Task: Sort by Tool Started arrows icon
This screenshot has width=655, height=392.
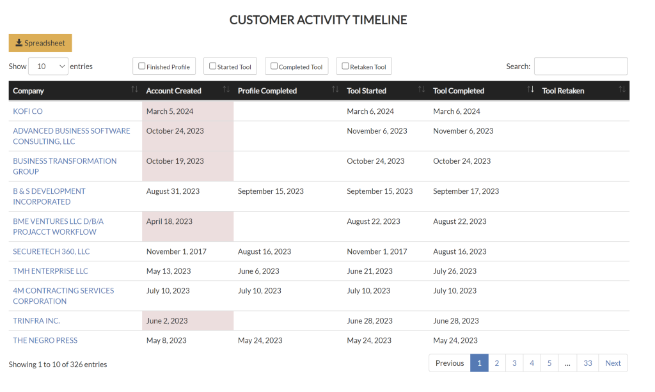Action: pyautogui.click(x=422, y=90)
